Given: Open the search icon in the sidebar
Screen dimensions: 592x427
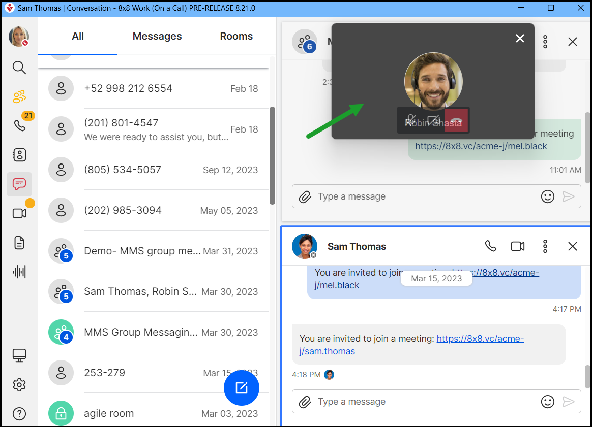Looking at the screenshot, I should click(x=19, y=68).
